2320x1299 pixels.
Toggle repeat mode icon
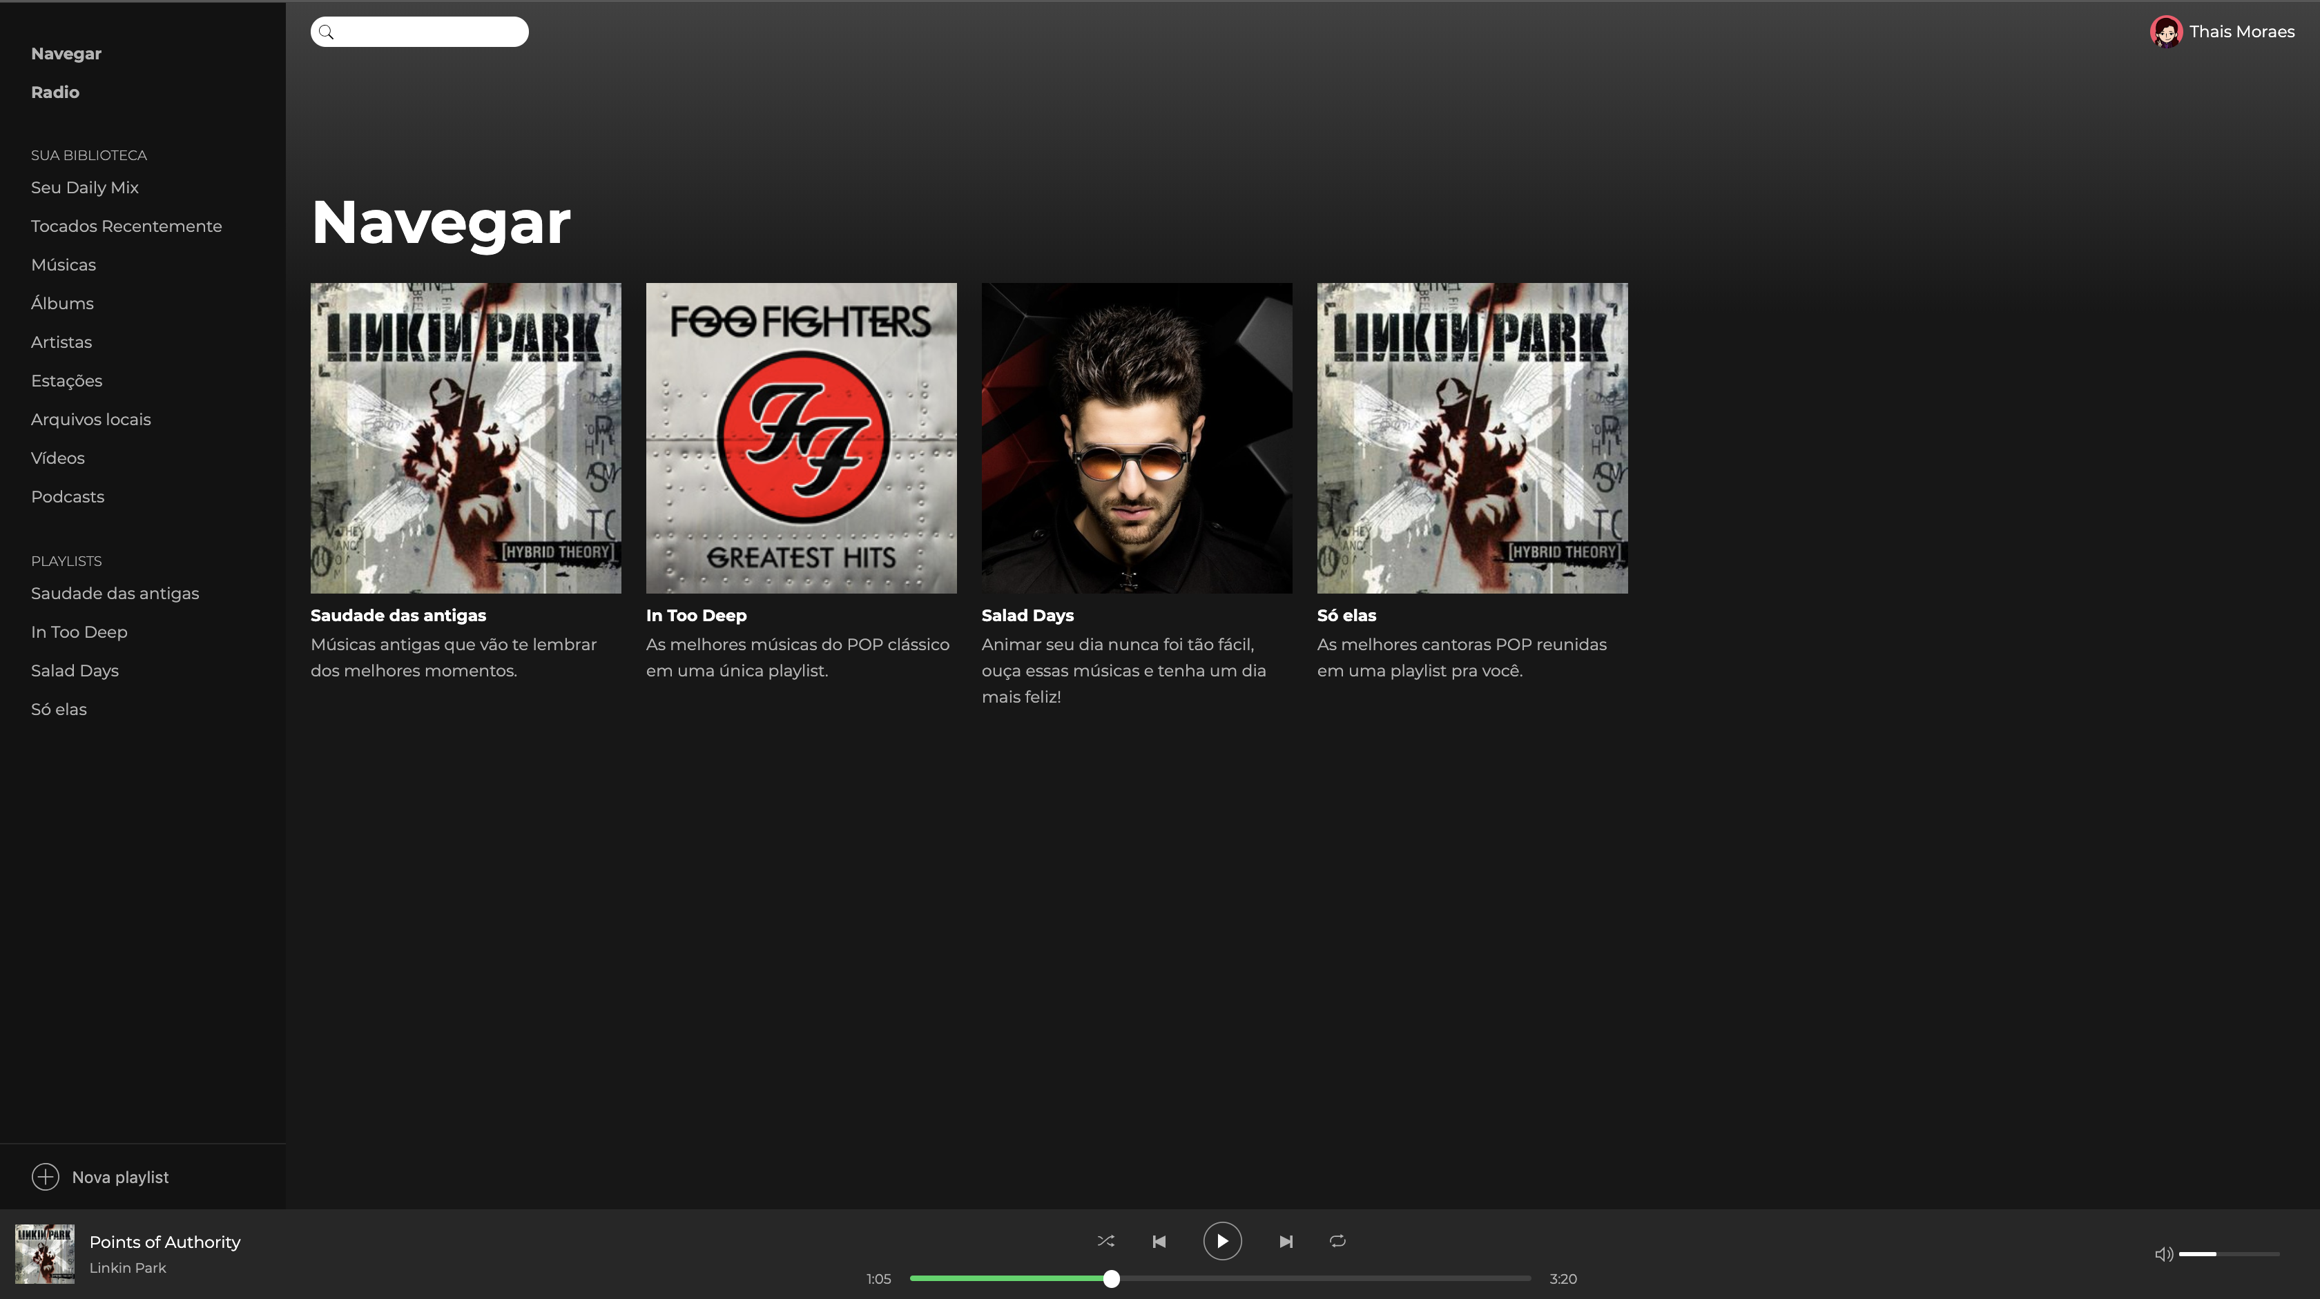[1337, 1240]
